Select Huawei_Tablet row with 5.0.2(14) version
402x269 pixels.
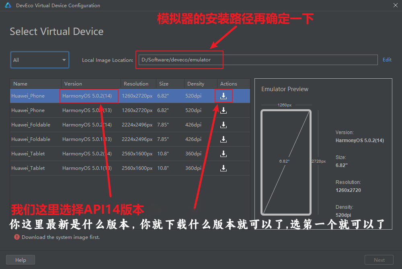point(130,153)
